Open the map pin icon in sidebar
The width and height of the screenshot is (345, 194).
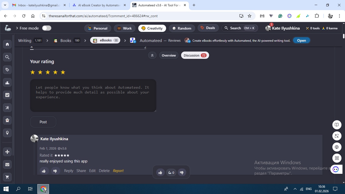(7, 133)
